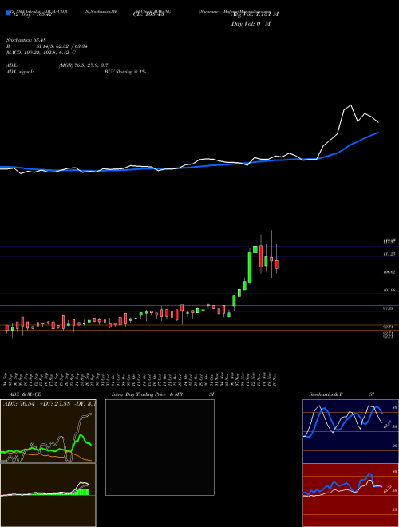Click the tallest green candlestick in the rally

click(x=250, y=267)
